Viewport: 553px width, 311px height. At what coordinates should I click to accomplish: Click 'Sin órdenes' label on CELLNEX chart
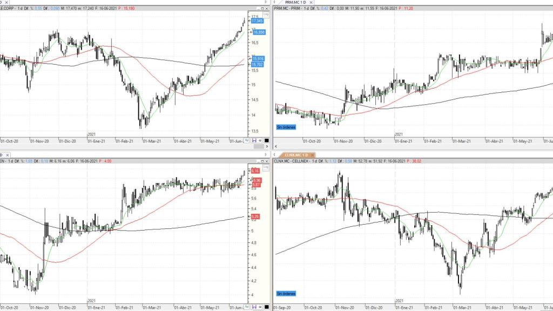pyautogui.click(x=286, y=294)
